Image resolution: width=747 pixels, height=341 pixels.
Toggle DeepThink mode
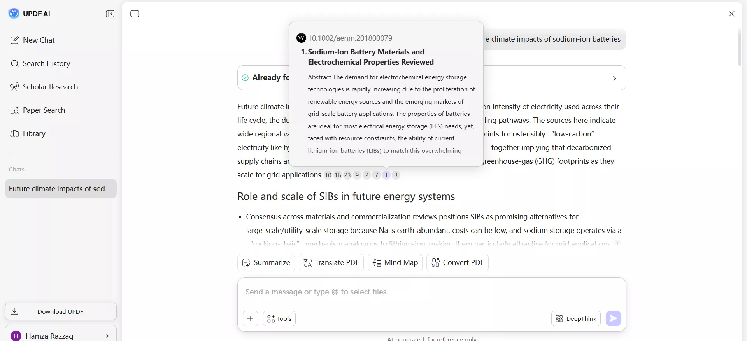coord(576,318)
